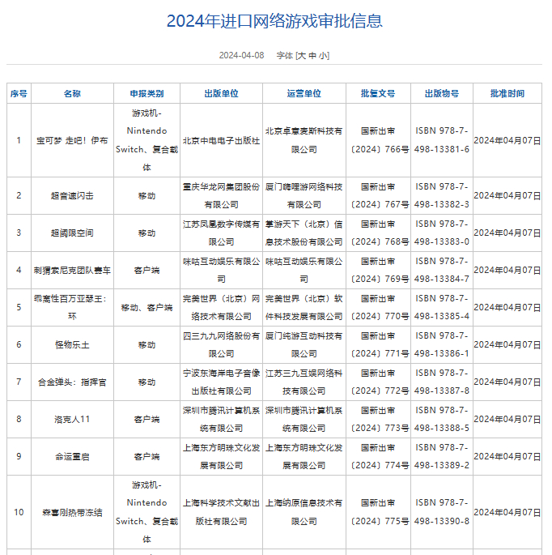Click the 出版单位 column header

[221, 93]
